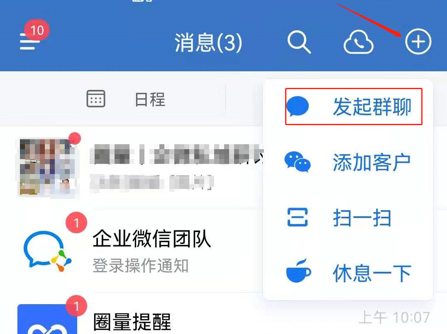Tap the scan frame icon
447x334 pixels.
[x=297, y=217]
